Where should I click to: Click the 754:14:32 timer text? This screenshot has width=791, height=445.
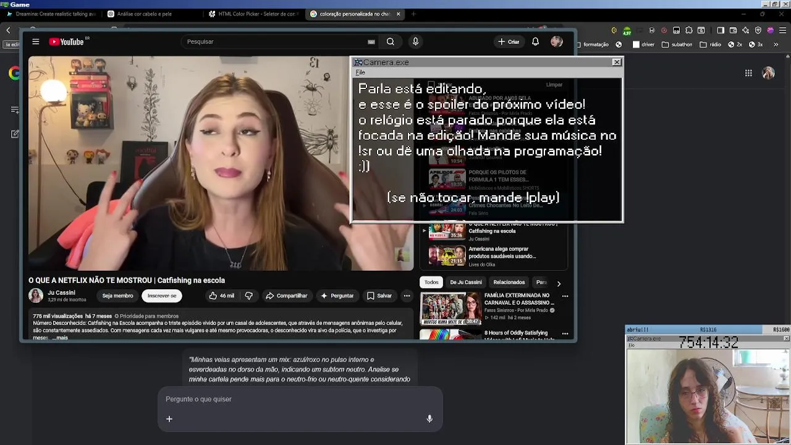coord(708,342)
